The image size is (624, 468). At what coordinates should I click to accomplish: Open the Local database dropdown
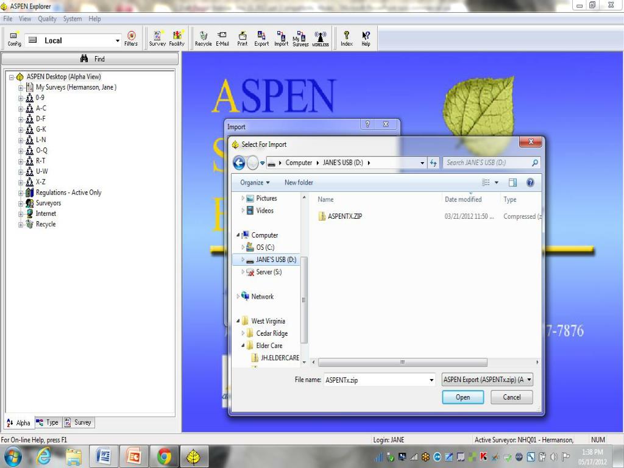coord(117,41)
